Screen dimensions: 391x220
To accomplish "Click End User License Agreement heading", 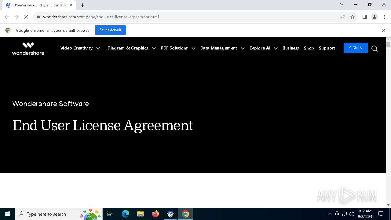I will click(x=103, y=125).
